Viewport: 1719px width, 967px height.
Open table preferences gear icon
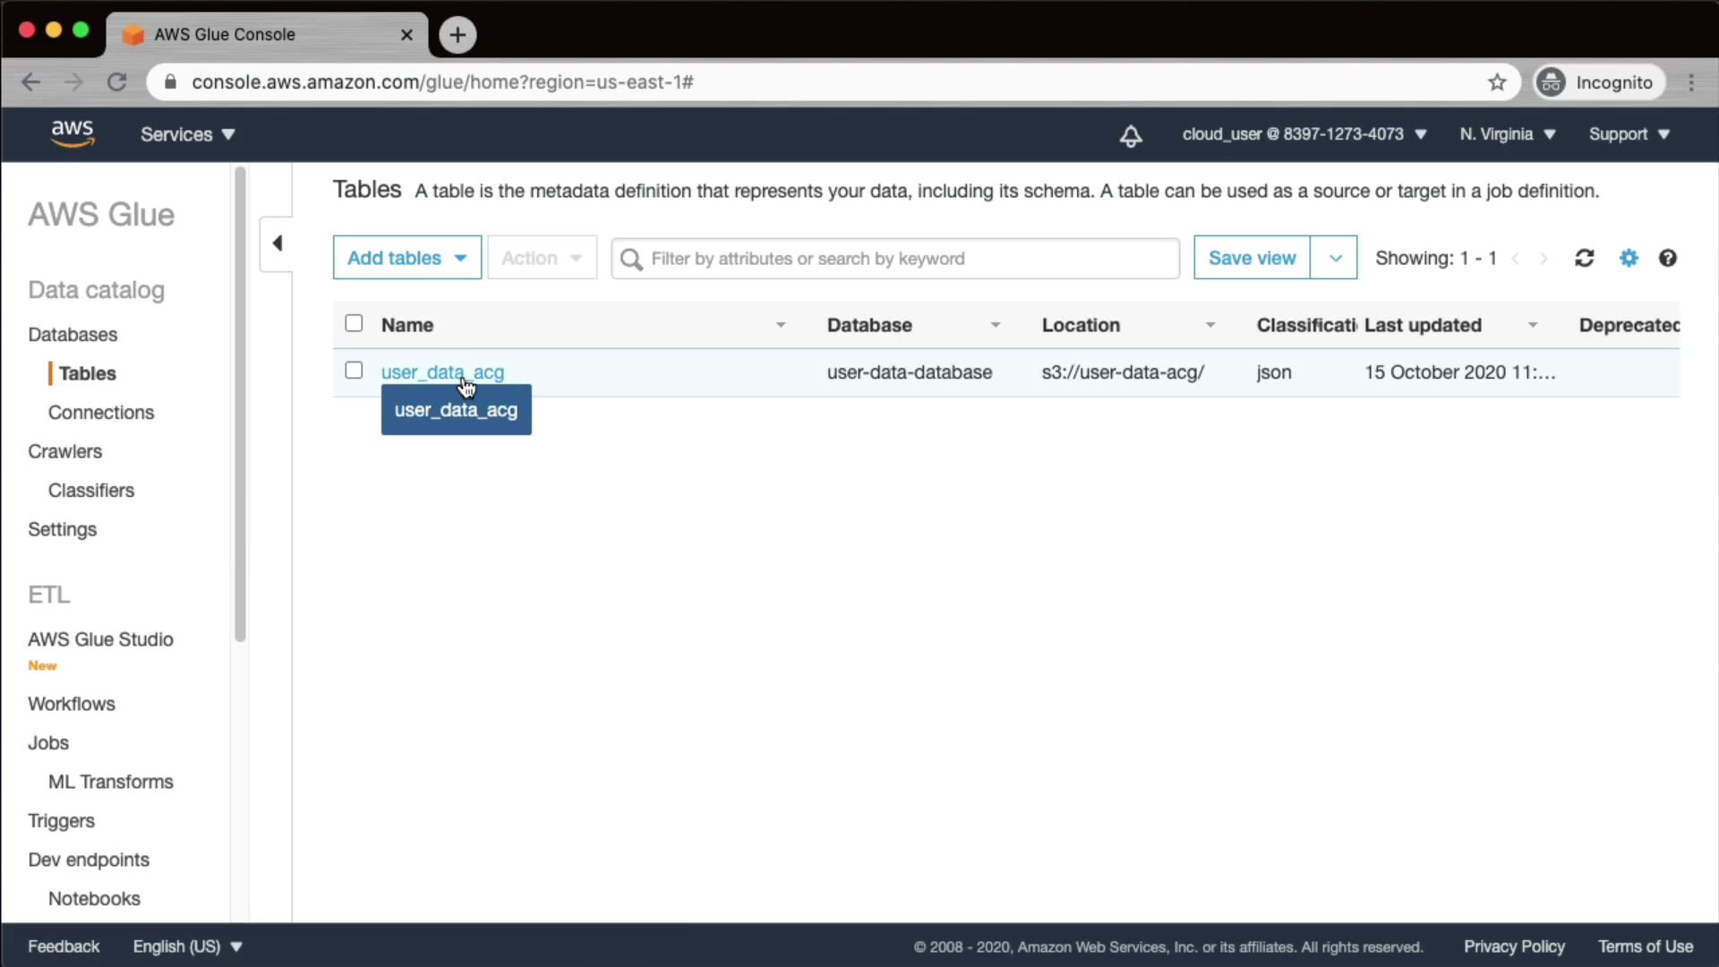point(1629,258)
